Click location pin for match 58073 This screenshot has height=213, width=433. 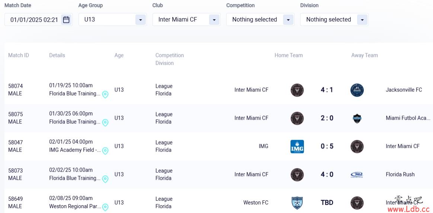tap(105, 179)
